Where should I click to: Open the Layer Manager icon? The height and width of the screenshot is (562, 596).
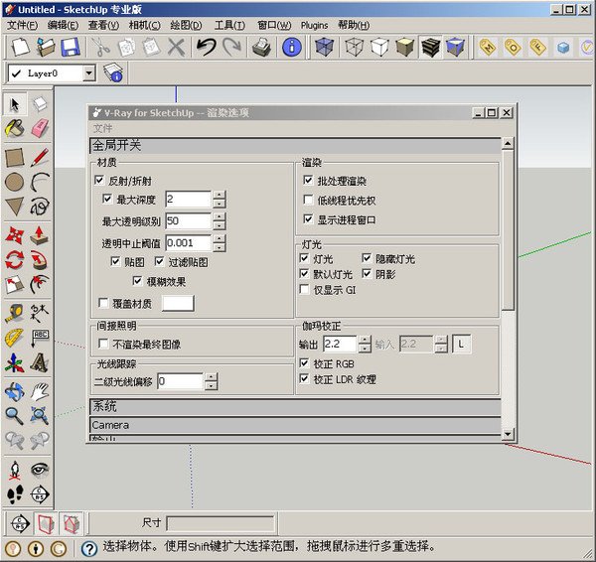(113, 72)
